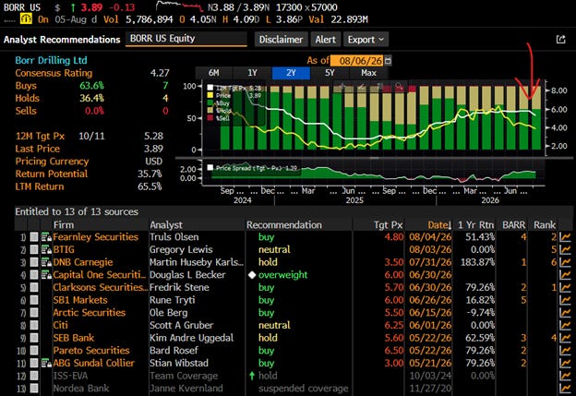Image resolution: width=576 pixels, height=396 pixels.
Task: Click the document icon next to BTIG
Action: pyautogui.click(x=46, y=250)
